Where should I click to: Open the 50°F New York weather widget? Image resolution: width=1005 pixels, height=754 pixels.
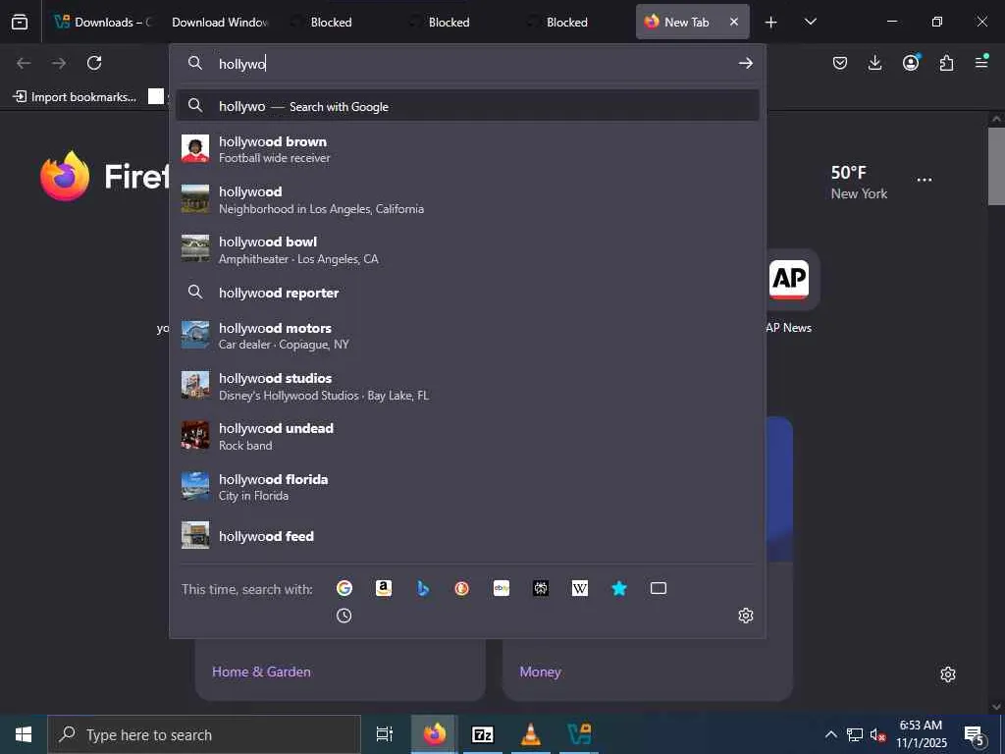(x=859, y=182)
